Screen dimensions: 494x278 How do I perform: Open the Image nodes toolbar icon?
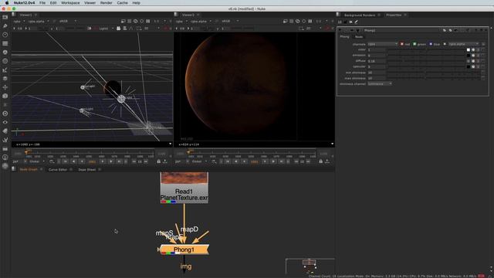pos(5,17)
